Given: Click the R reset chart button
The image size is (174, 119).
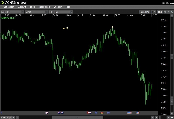Looking at the screenshot, I should click(172, 117).
